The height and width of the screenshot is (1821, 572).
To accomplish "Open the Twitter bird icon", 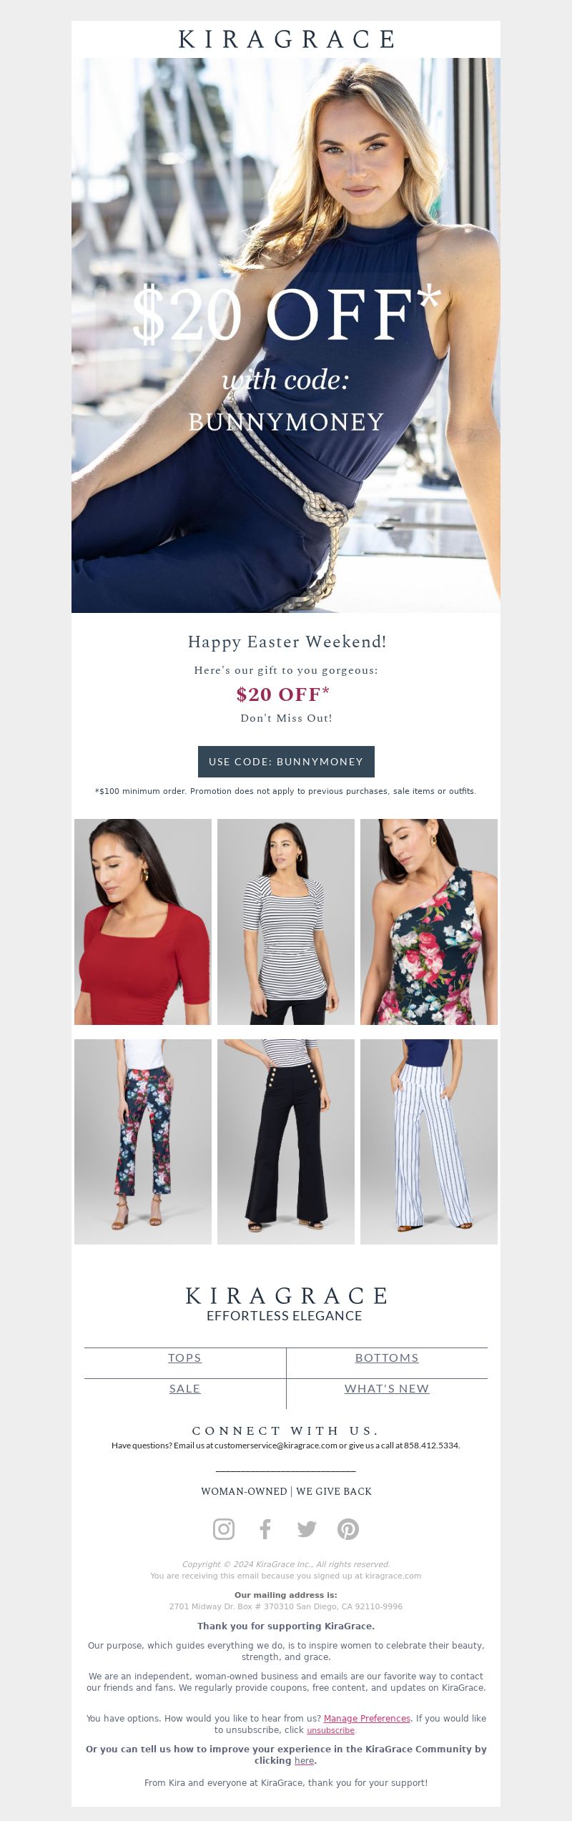I will click(307, 1529).
